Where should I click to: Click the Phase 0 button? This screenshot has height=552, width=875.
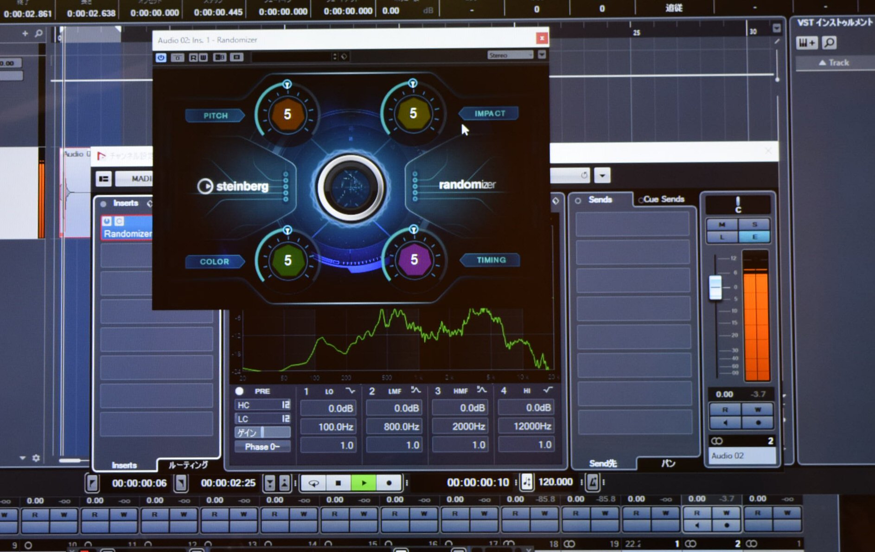pos(262,447)
